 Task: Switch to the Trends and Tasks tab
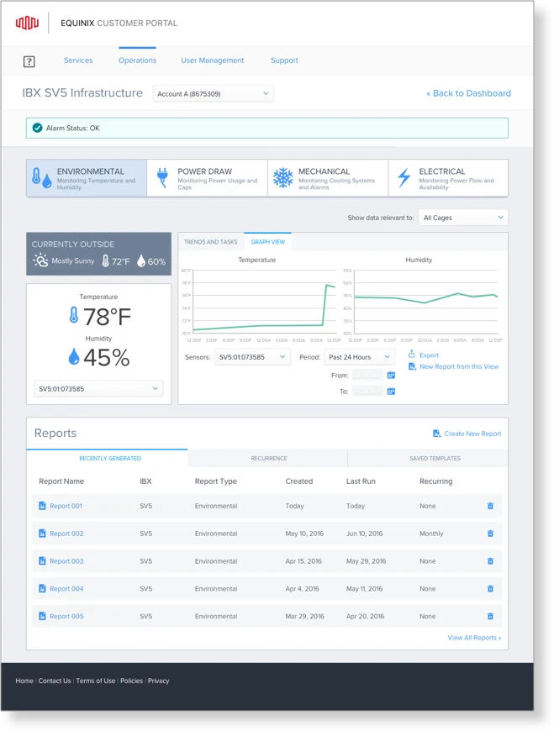coord(211,242)
